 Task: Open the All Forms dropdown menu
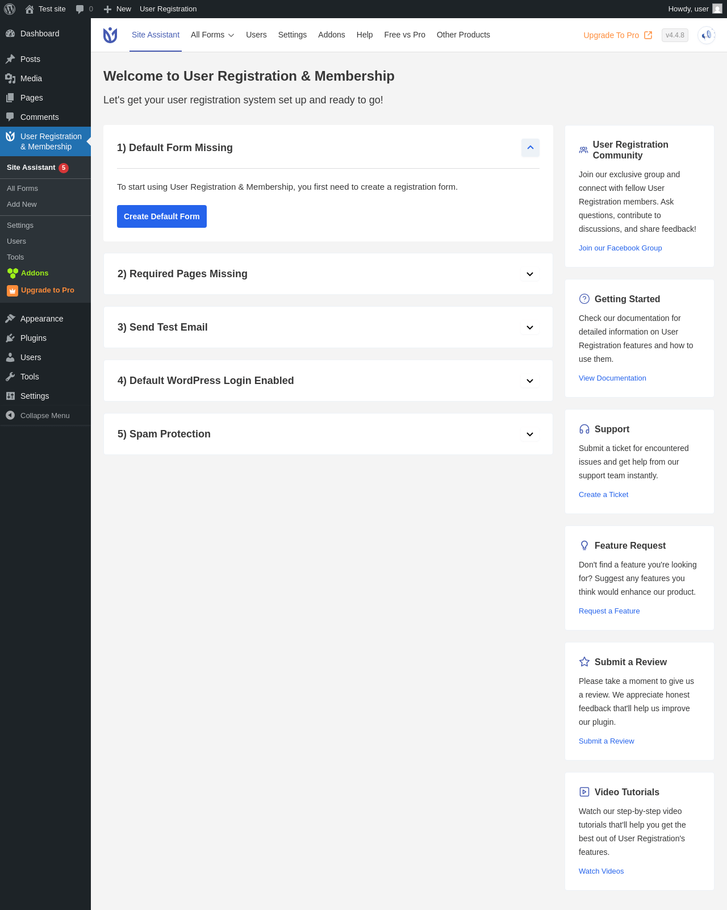click(212, 35)
